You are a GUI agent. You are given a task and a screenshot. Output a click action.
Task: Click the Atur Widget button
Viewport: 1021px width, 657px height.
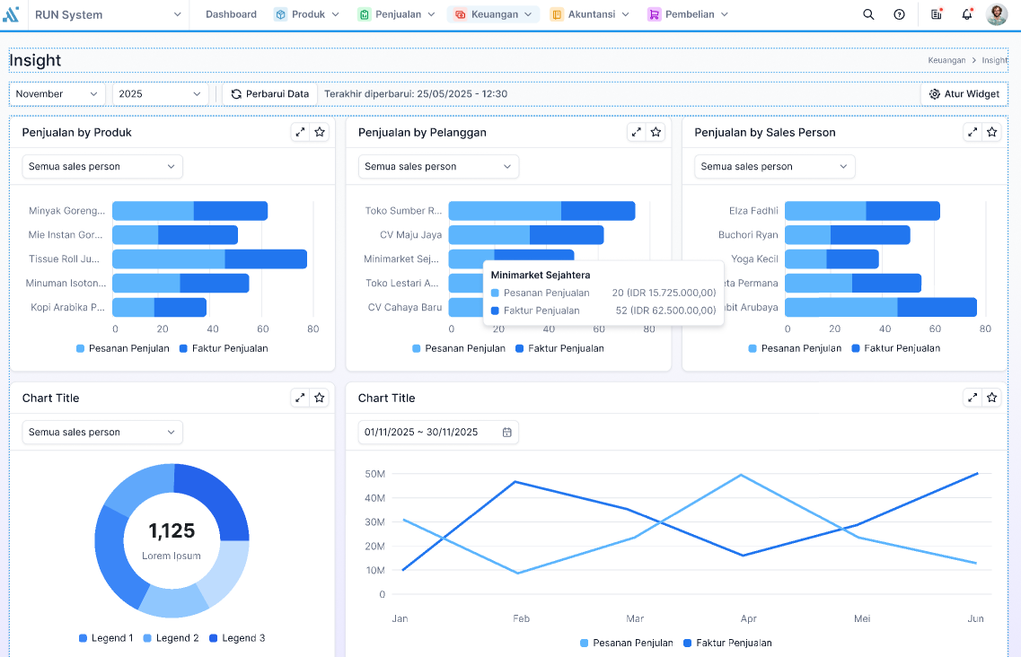tap(964, 93)
